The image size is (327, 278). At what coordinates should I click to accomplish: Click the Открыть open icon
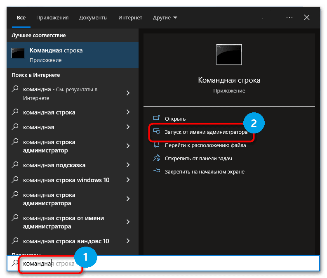coord(156,119)
